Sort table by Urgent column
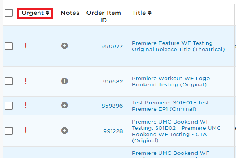 pos(35,13)
